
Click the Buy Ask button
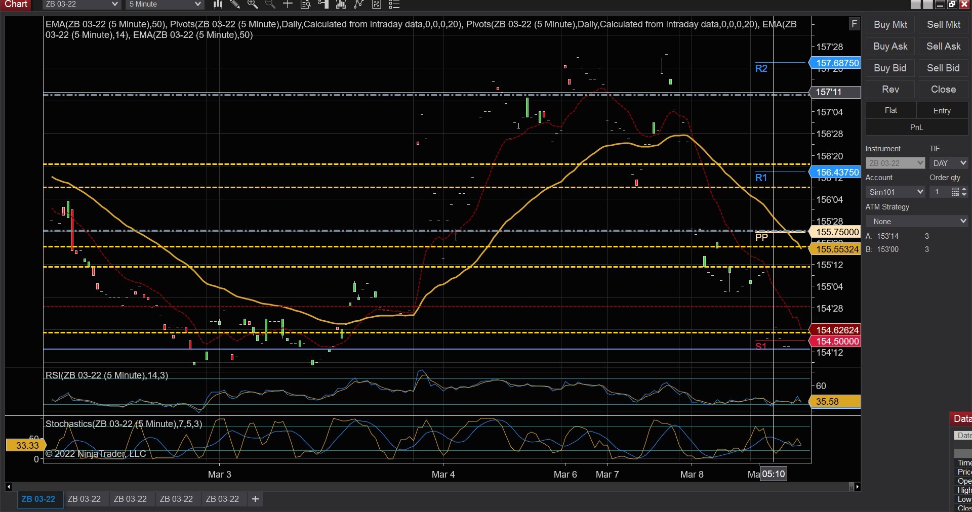(890, 47)
